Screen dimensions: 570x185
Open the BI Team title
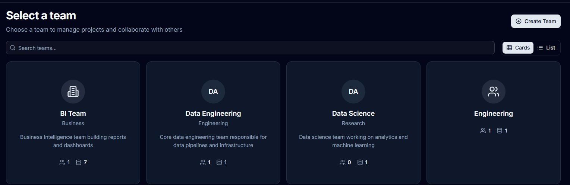(73, 114)
